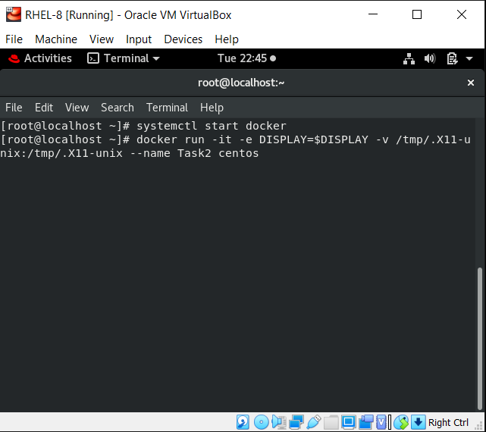Maximize the VirtualBox window
The width and height of the screenshot is (486, 432).
pos(416,14)
